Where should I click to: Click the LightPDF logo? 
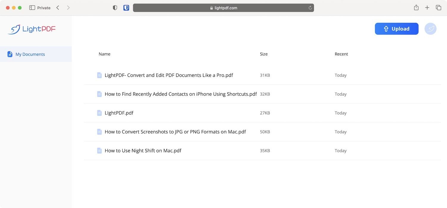32,29
